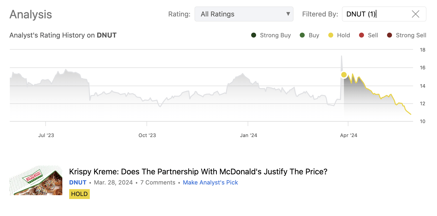Image resolution: width=437 pixels, height=216 pixels.
Task: Click the DNUT ticker label under the article
Action: tap(78, 182)
